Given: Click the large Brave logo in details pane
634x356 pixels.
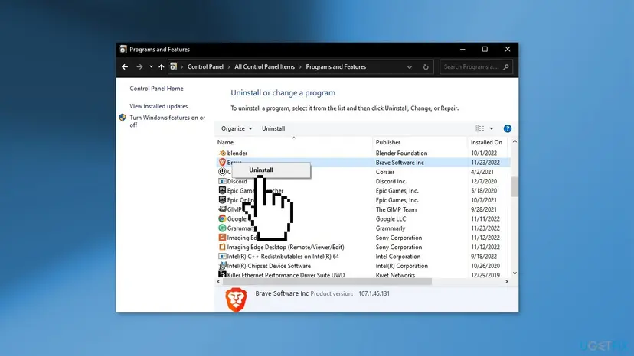Looking at the screenshot, I should pos(236,299).
